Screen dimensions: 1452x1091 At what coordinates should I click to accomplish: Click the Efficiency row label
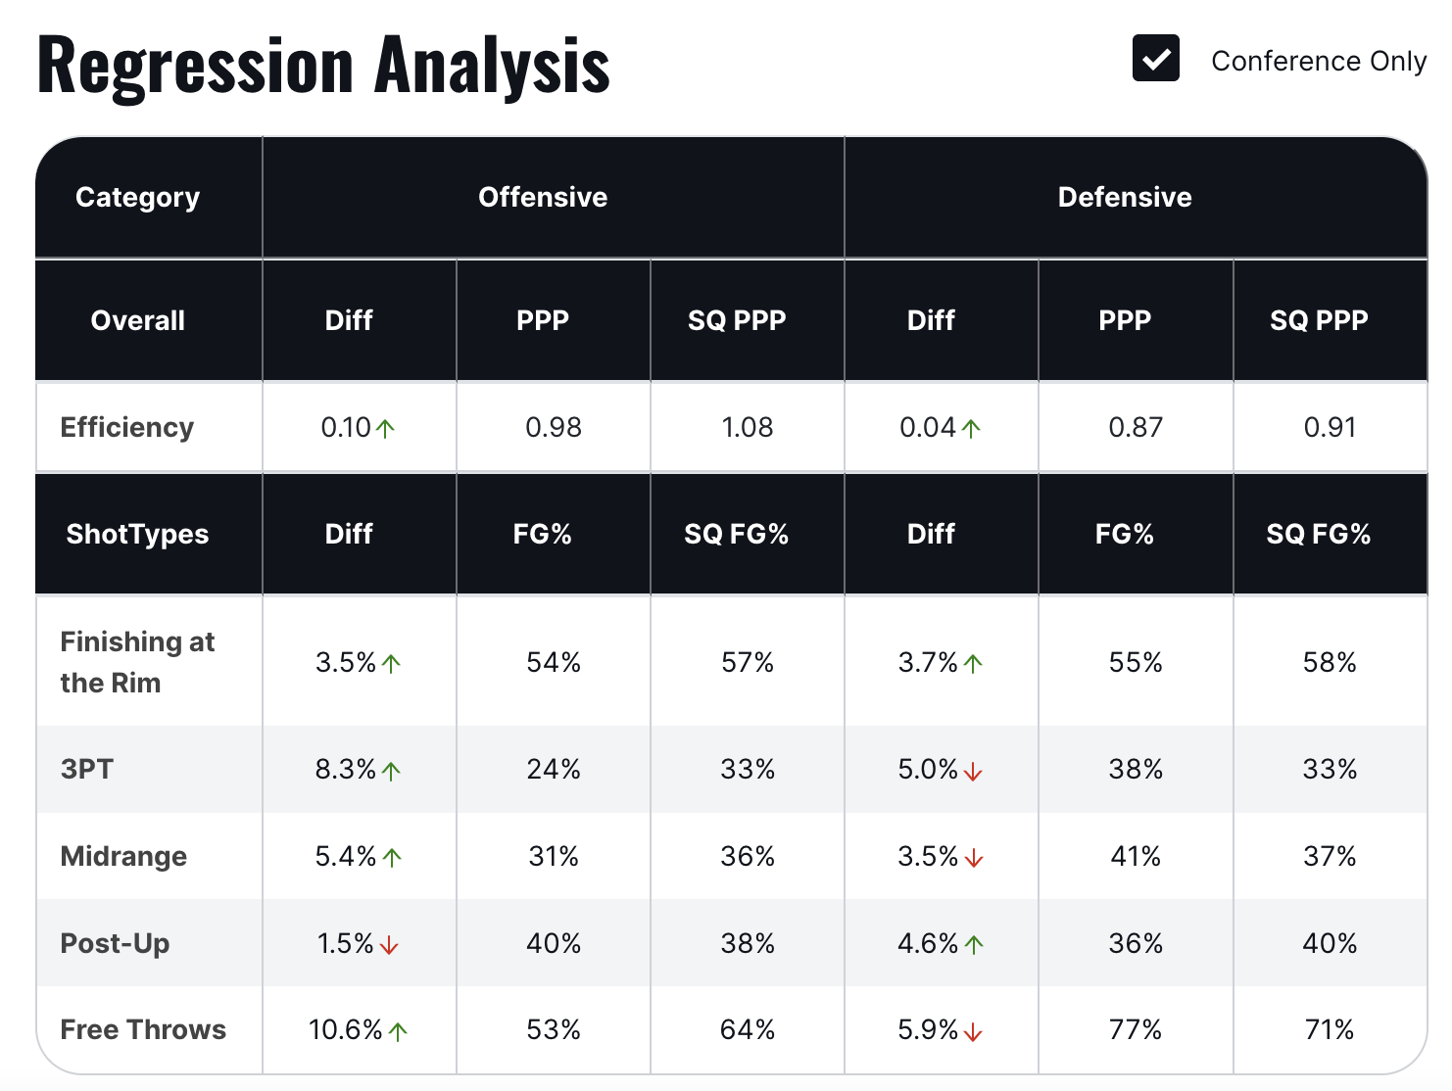click(x=127, y=427)
